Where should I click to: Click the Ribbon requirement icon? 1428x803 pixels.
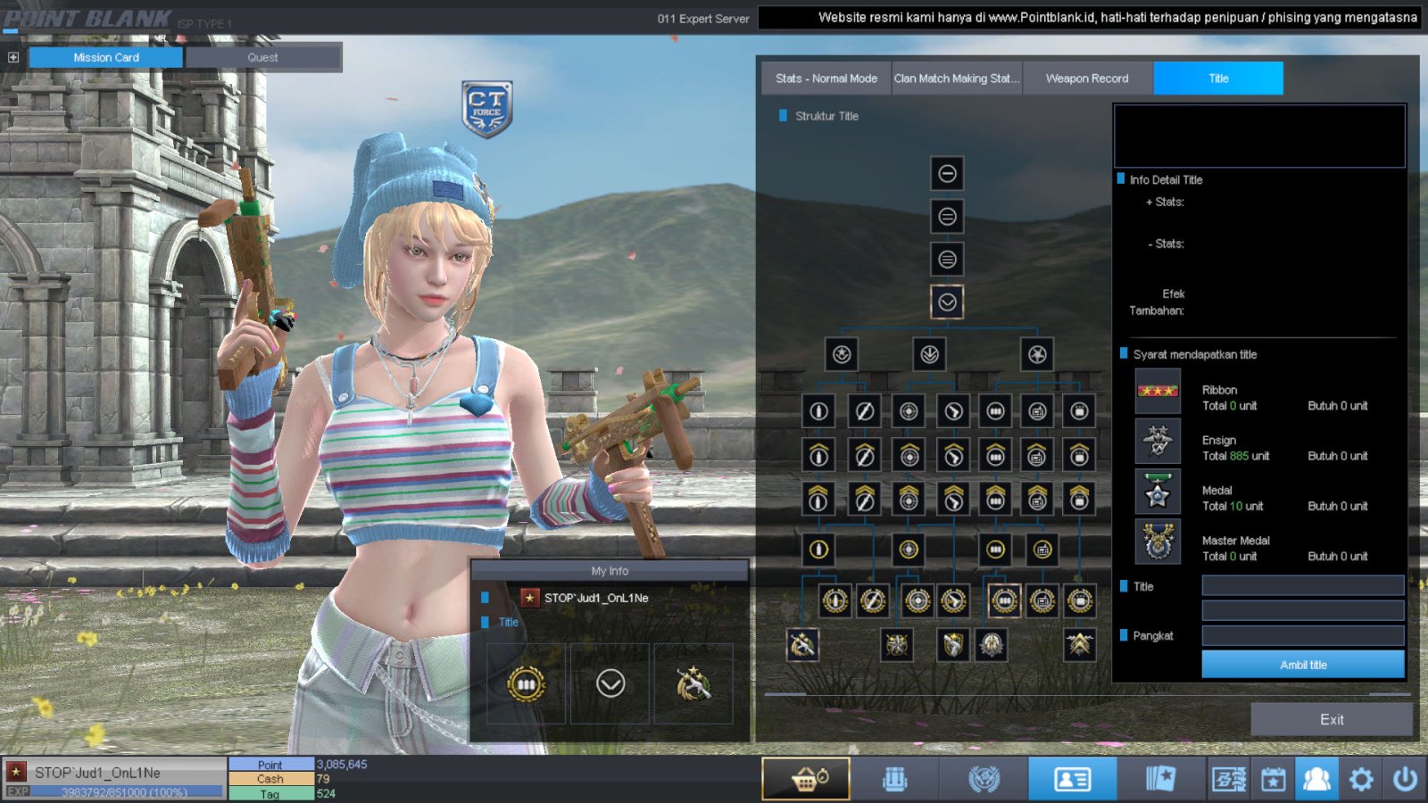click(1158, 391)
